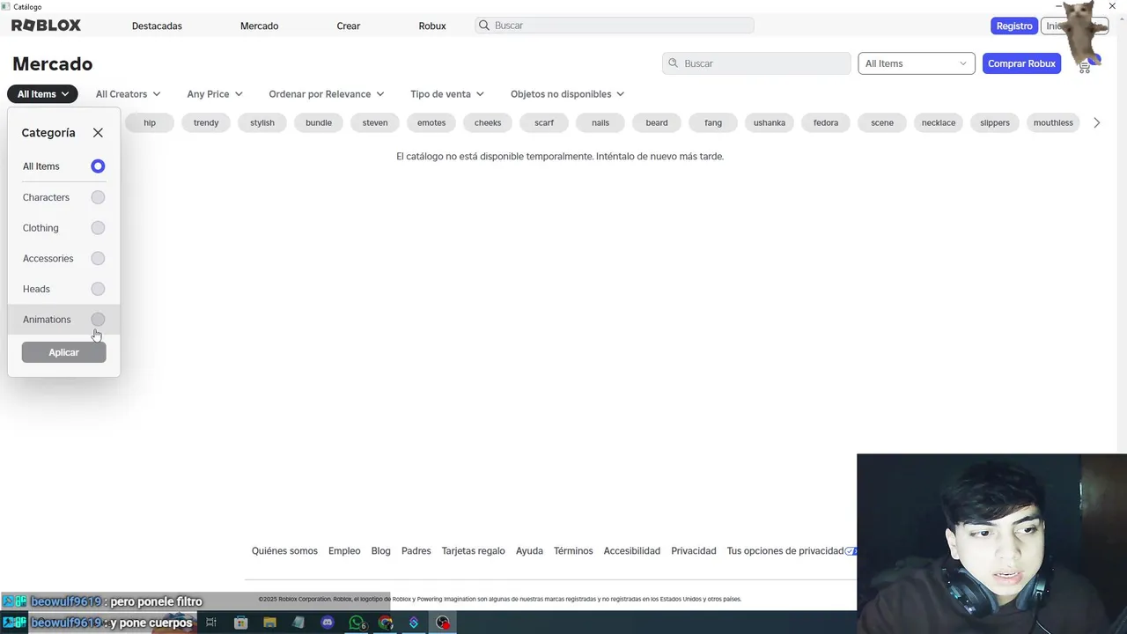Select the necklace tag chip
Image resolution: width=1127 pixels, height=634 pixels.
point(939,122)
